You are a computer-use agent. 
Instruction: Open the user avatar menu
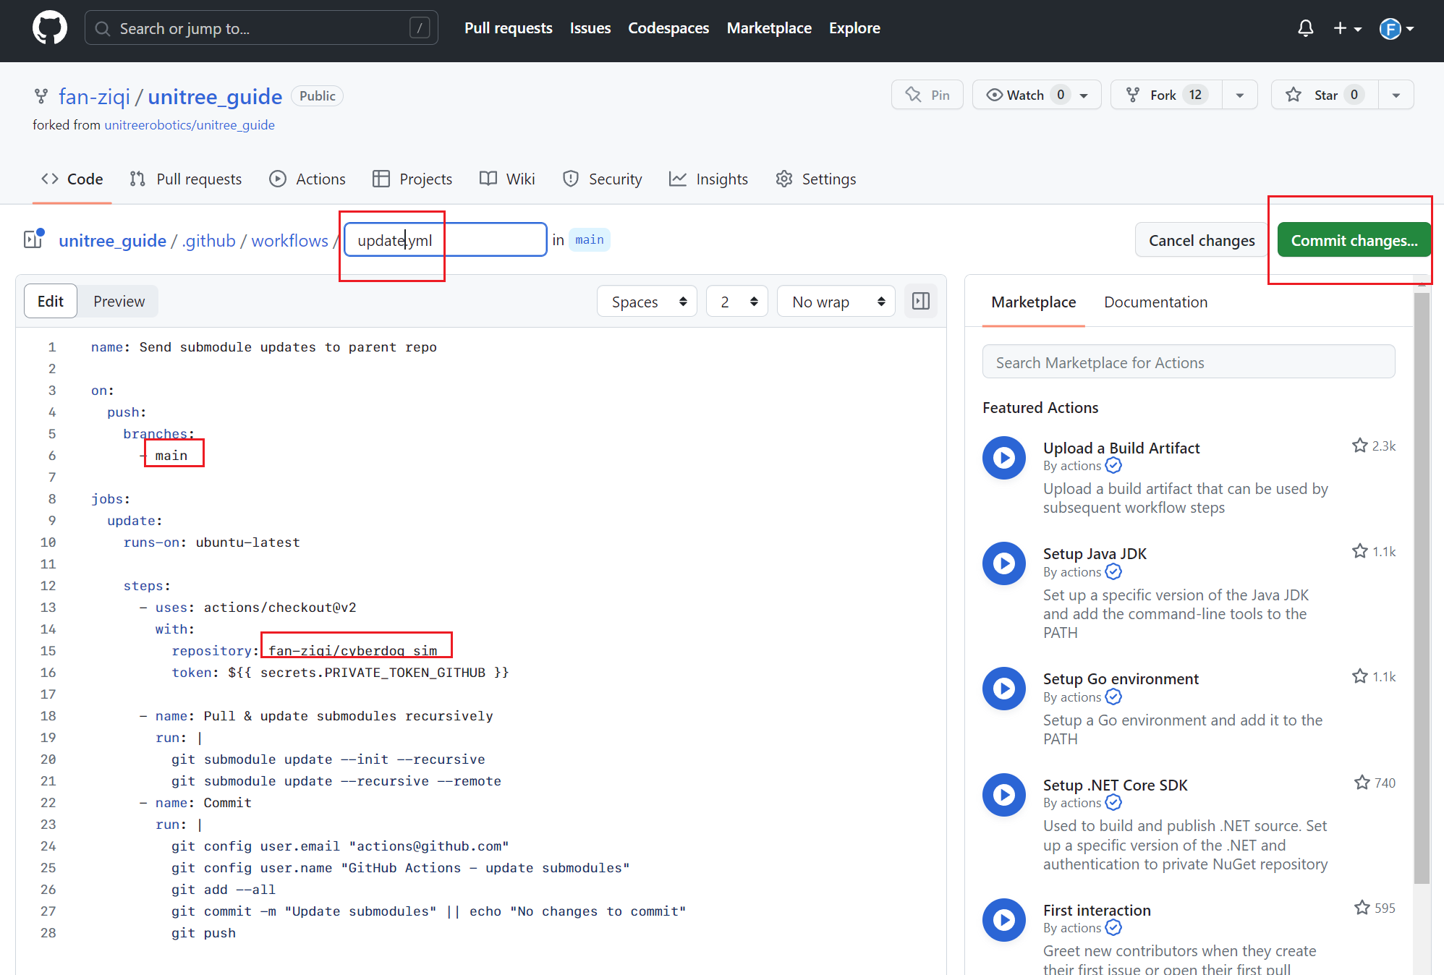point(1396,28)
